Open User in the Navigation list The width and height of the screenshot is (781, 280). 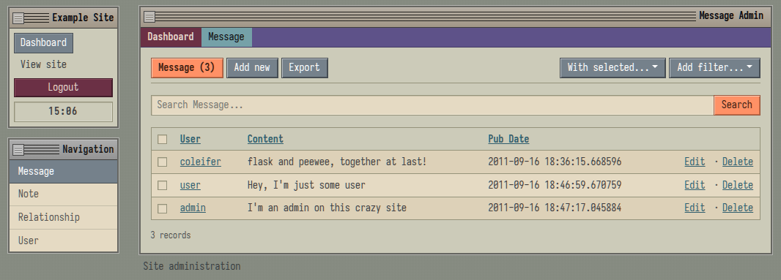63,241
